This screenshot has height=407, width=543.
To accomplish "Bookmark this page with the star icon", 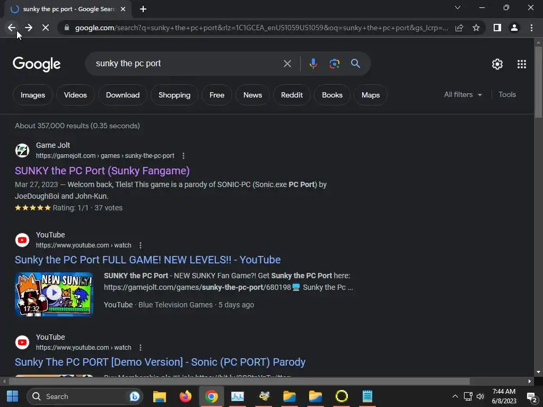I will point(476,28).
